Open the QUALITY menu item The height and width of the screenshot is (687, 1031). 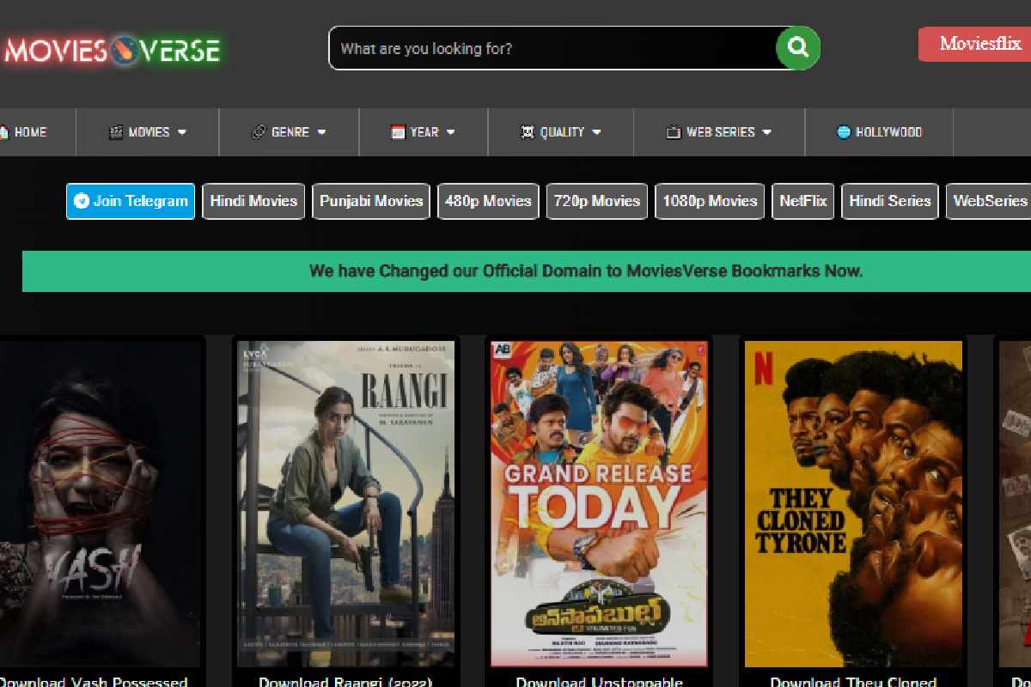561,132
